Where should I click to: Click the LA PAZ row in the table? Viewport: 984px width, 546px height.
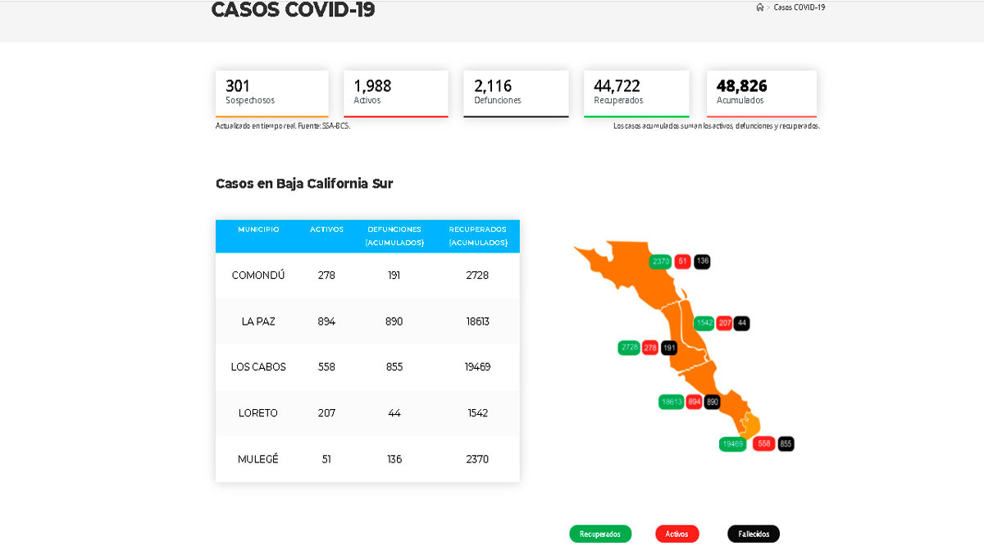(367, 321)
